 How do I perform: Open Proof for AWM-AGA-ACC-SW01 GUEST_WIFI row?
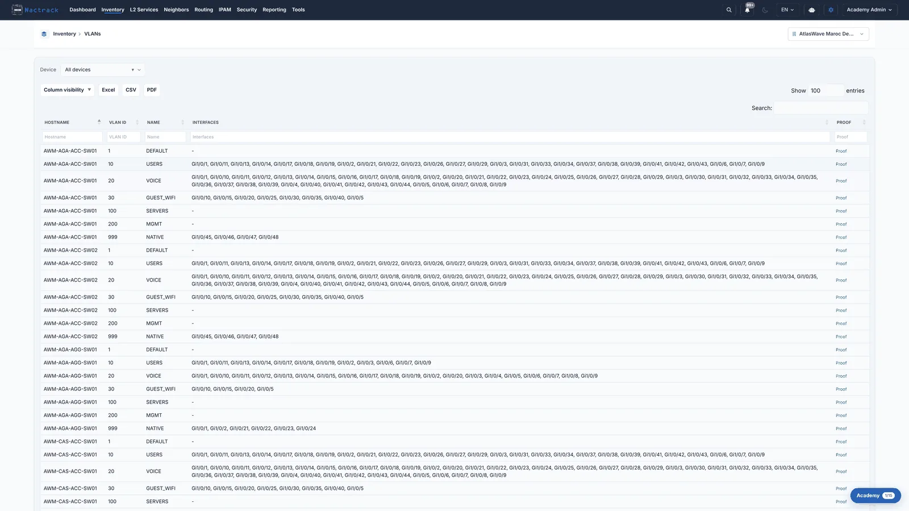coord(841,198)
